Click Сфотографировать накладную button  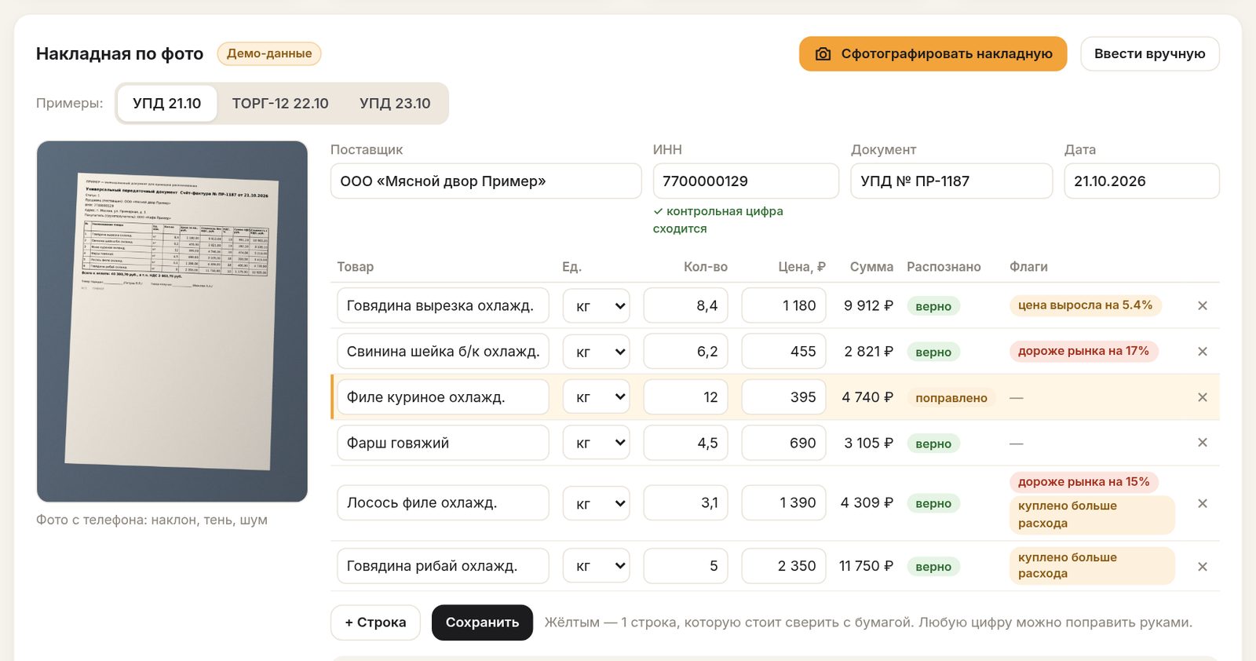[933, 54]
